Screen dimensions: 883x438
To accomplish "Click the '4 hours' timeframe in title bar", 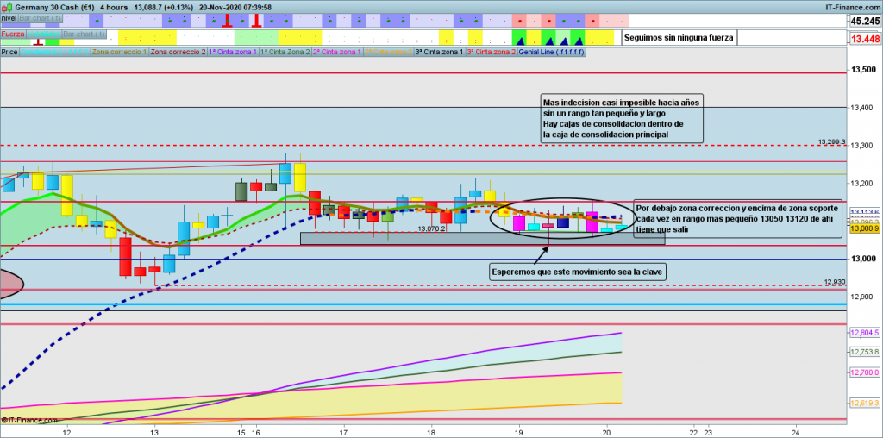I will 113,6.
